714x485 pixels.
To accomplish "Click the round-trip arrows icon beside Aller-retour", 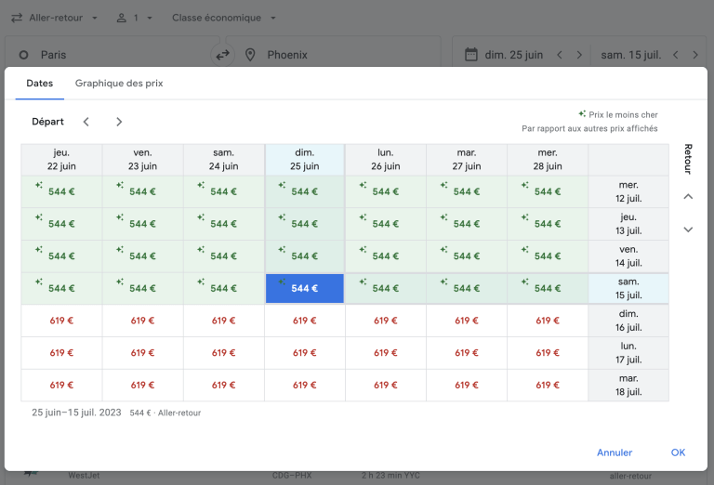I will pyautogui.click(x=17, y=18).
